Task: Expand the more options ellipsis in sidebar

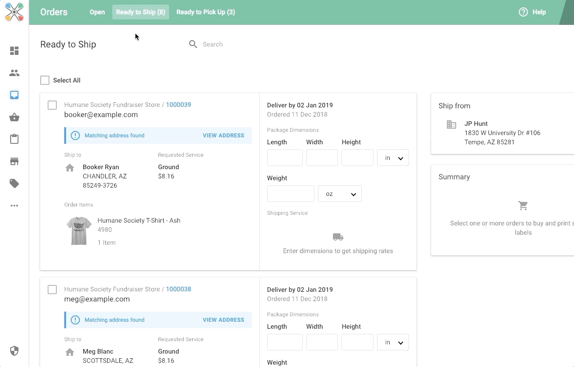Action: tap(14, 206)
